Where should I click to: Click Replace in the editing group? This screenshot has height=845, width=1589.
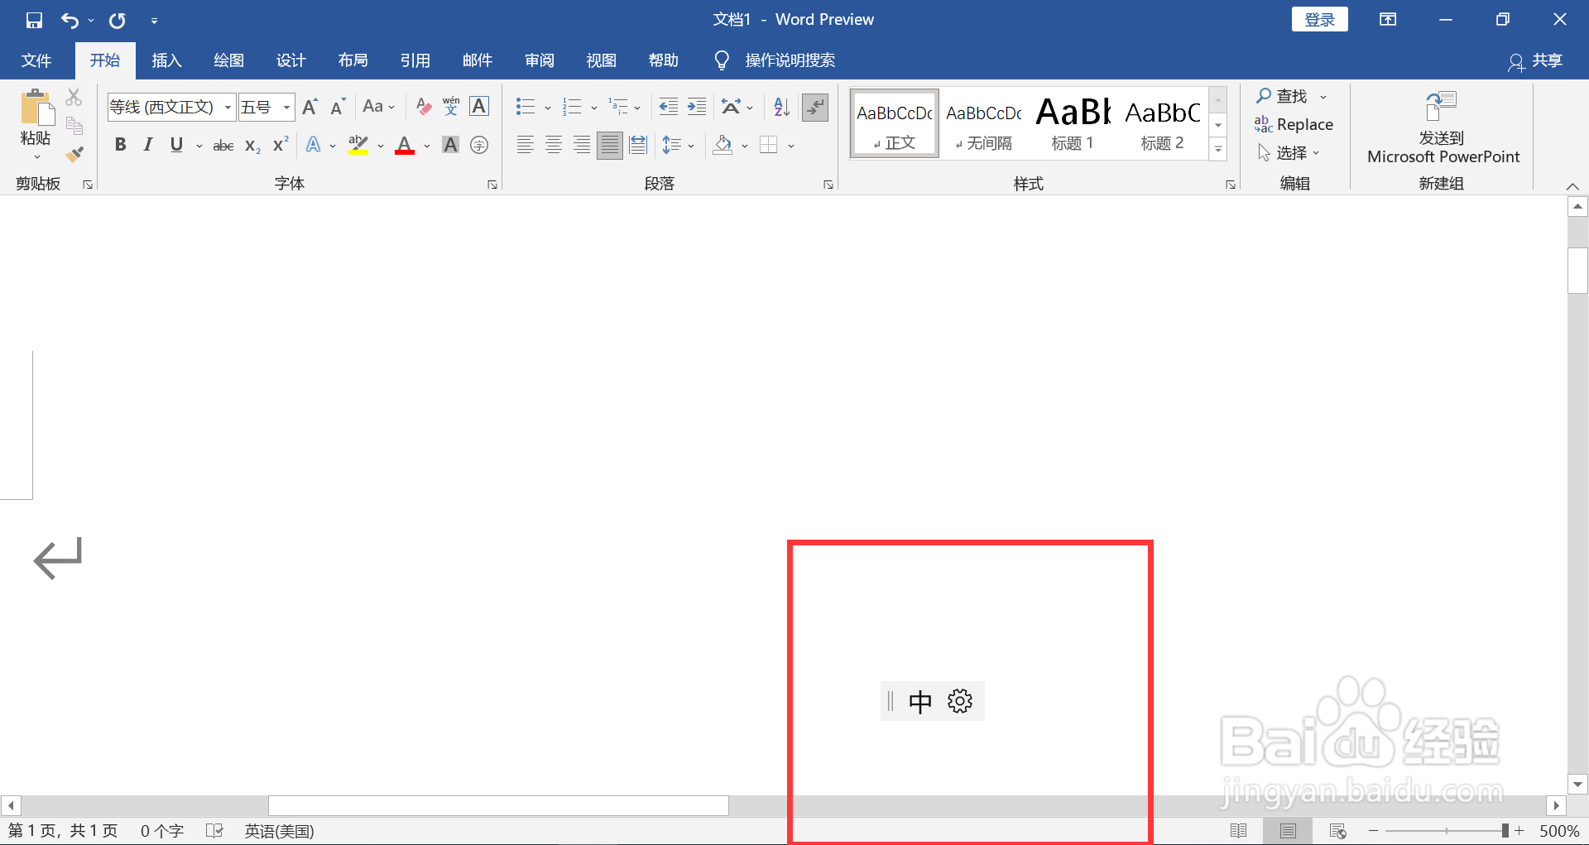[x=1294, y=124]
